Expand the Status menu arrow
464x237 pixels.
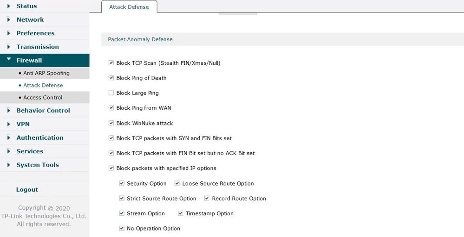pos(9,6)
